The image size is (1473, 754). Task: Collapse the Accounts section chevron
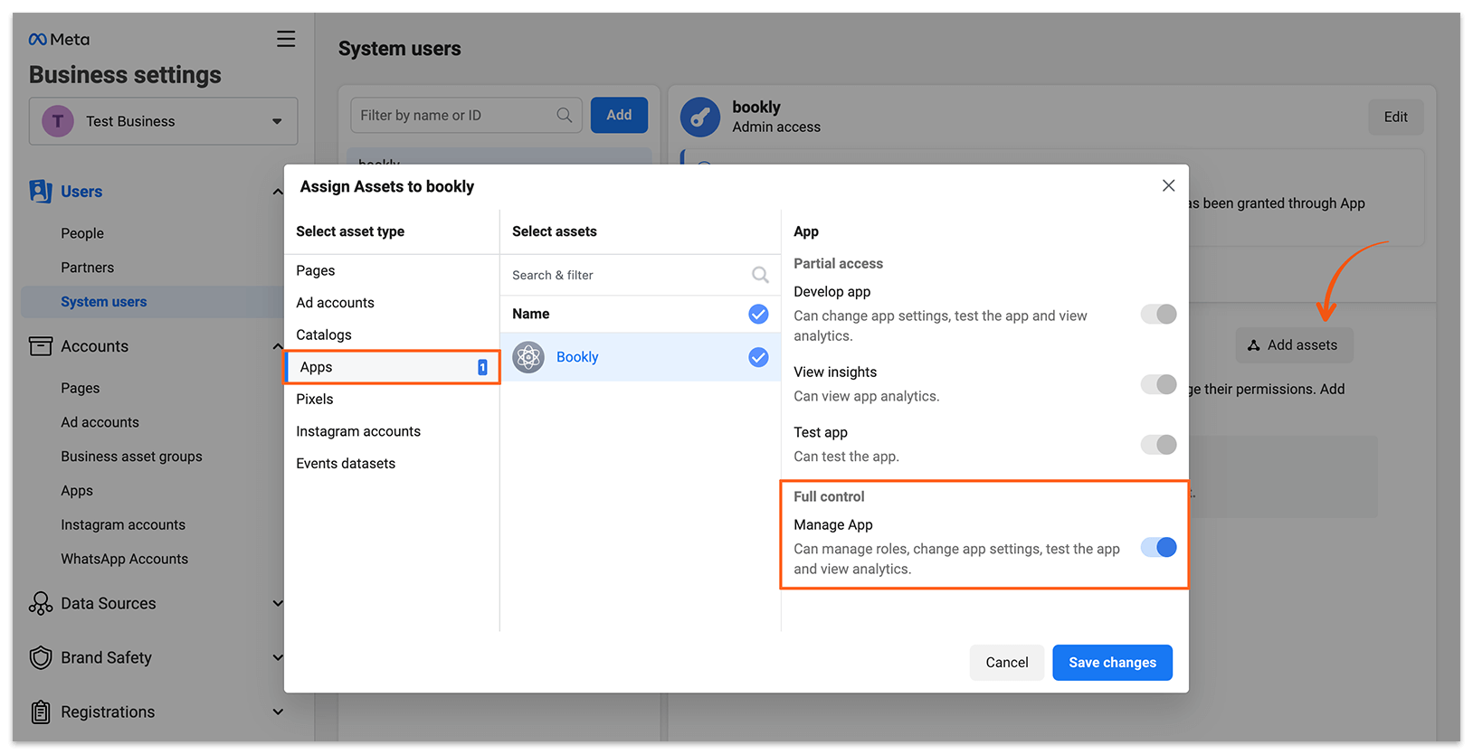[277, 346]
